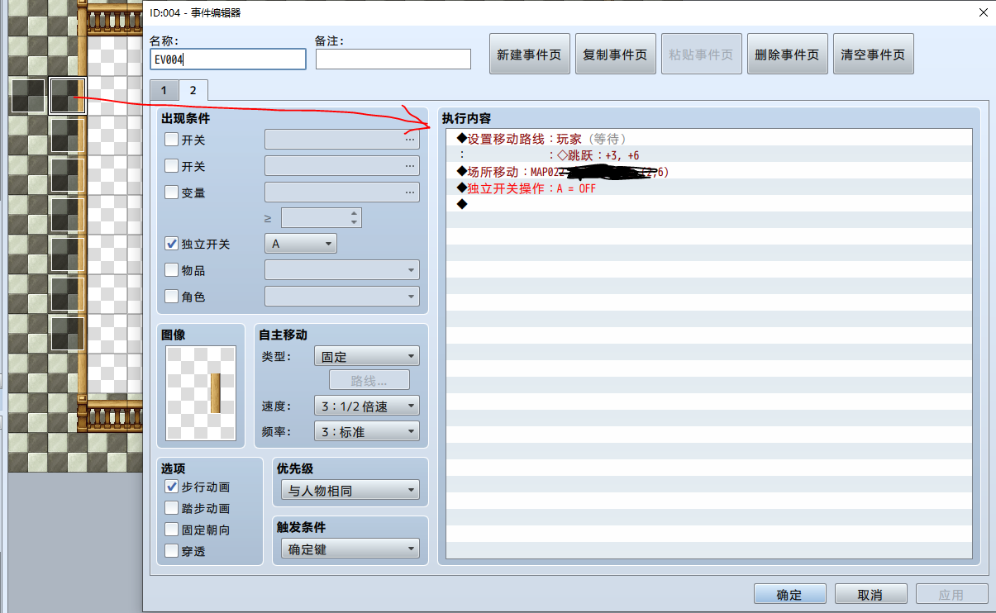This screenshot has height=613, width=996.
Task: Select the 设置移动路线 command line
Action: 708,139
